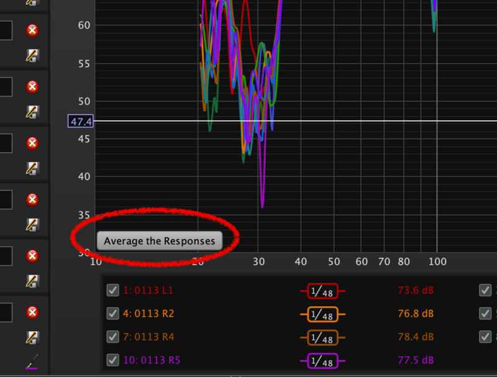Click the black field beside the bottom red X

click(6, 312)
